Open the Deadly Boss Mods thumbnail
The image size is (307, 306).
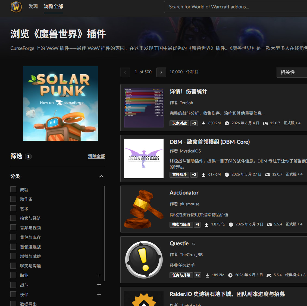(x=144, y=158)
